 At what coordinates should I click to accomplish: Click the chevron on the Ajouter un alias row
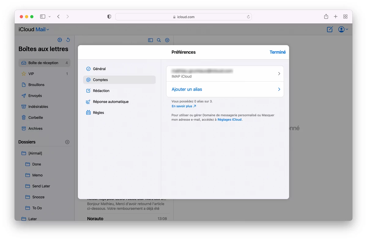279,89
